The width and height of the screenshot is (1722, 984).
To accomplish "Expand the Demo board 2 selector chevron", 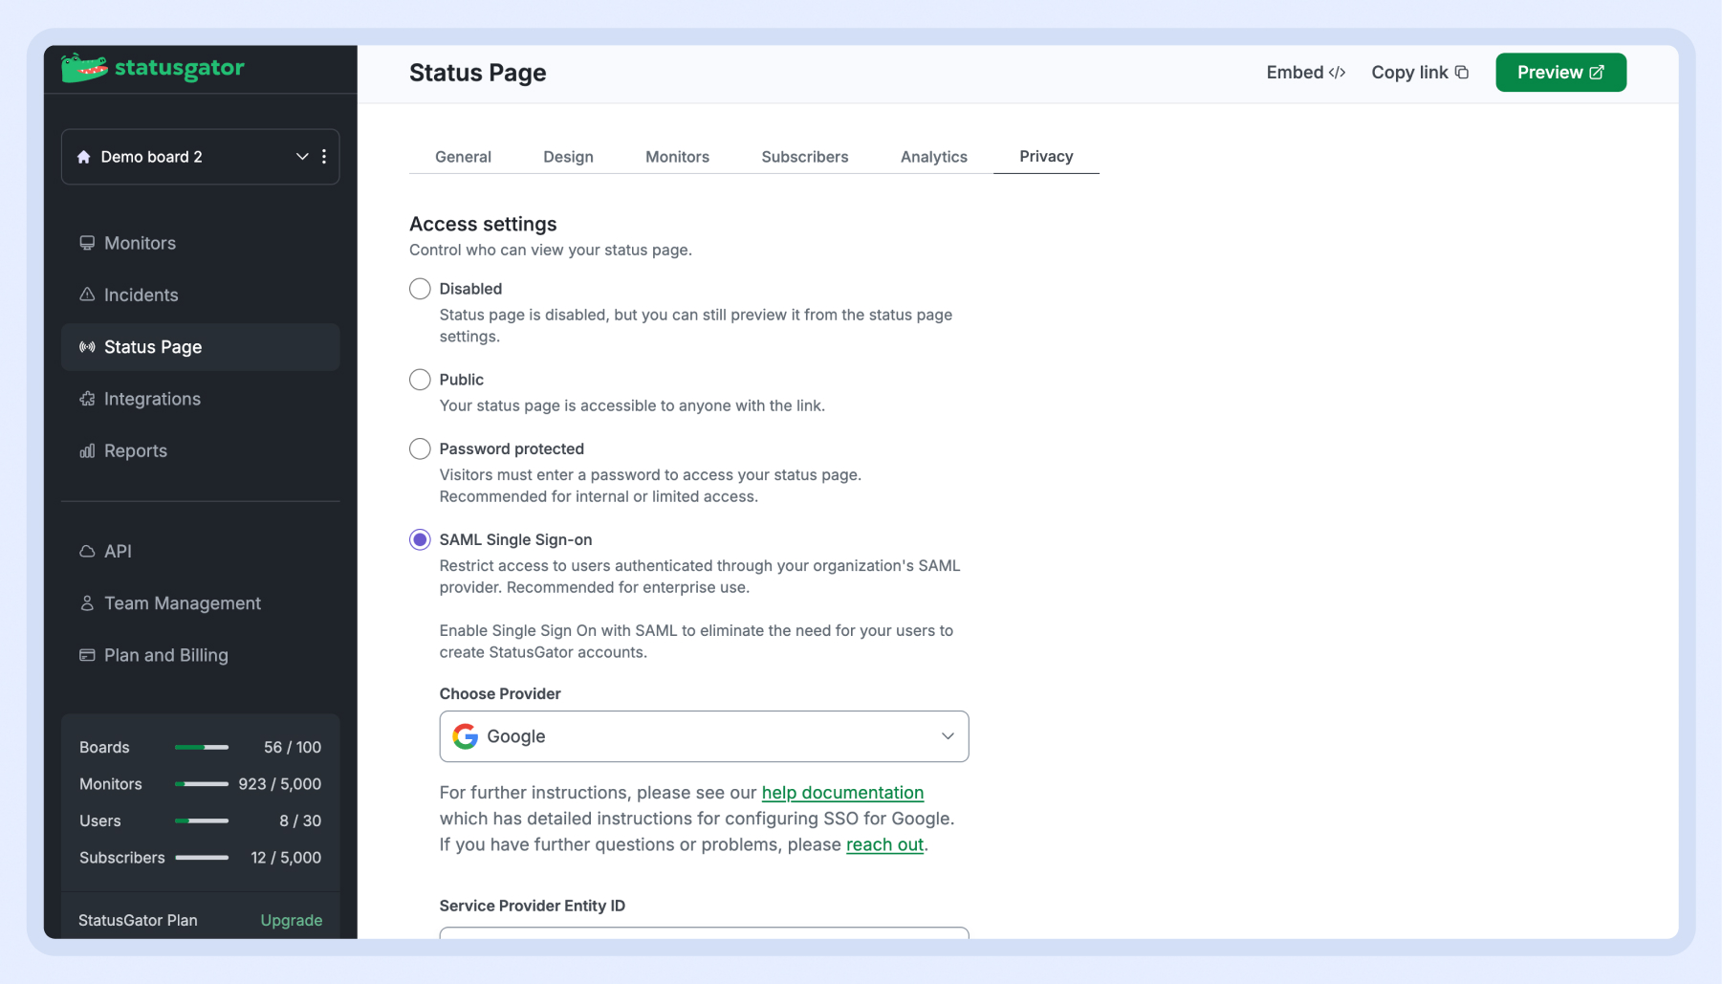I will 302,157.
